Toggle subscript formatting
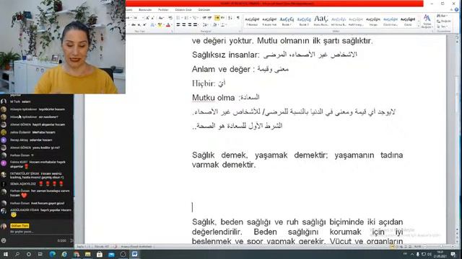Image resolution: width=462 pixels, height=259 pixels. (139, 24)
